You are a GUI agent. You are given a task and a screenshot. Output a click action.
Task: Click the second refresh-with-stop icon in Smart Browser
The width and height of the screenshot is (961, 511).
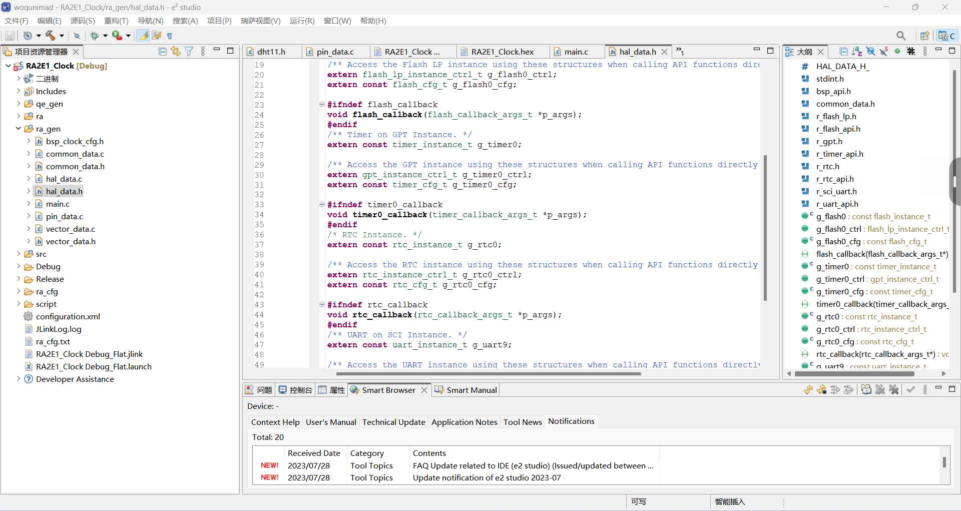pos(821,389)
